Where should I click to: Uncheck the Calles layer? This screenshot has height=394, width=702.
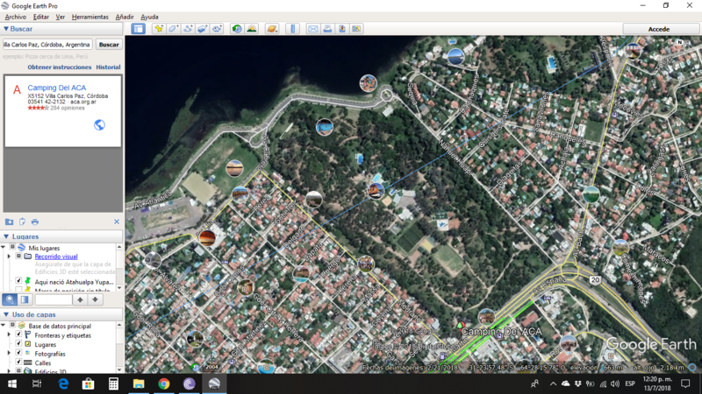(18, 362)
